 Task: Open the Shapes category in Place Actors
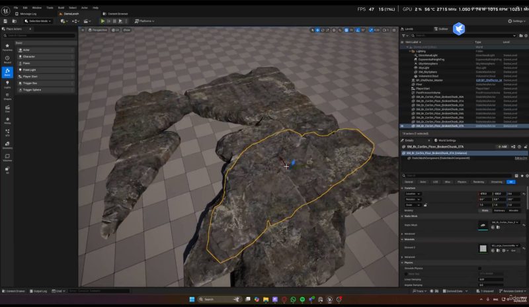pos(7,97)
